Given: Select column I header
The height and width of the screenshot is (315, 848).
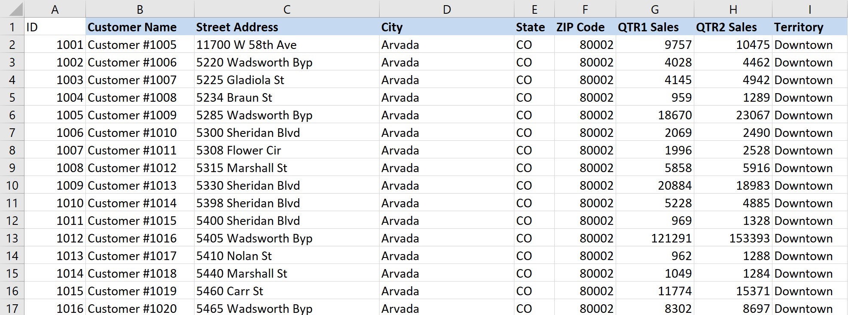Looking at the screenshot, I should coord(809,9).
